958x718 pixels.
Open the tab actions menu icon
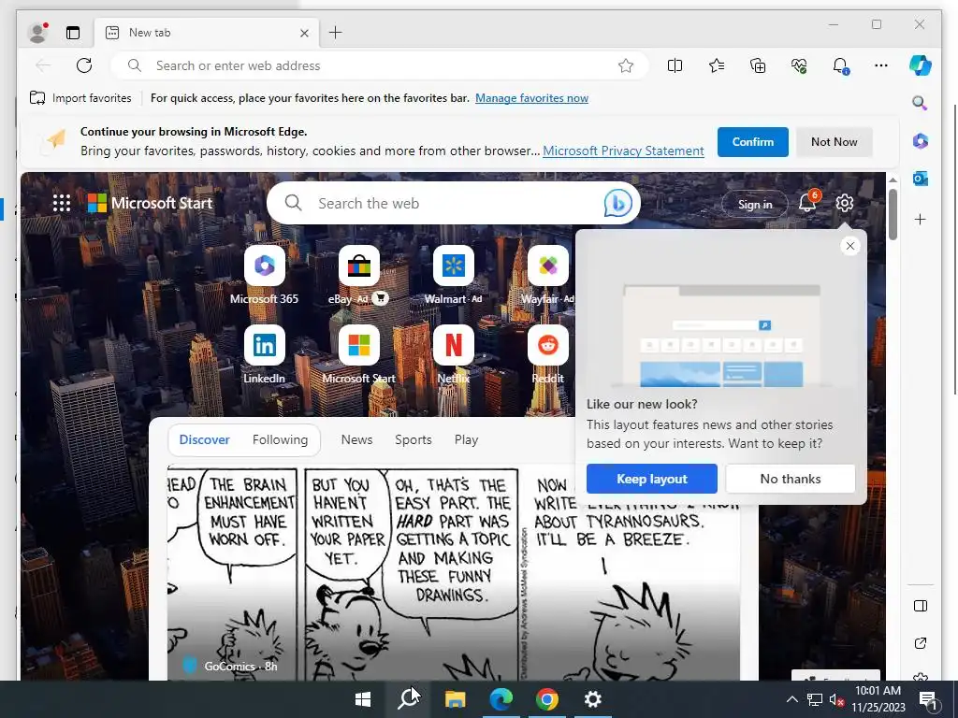(x=73, y=33)
